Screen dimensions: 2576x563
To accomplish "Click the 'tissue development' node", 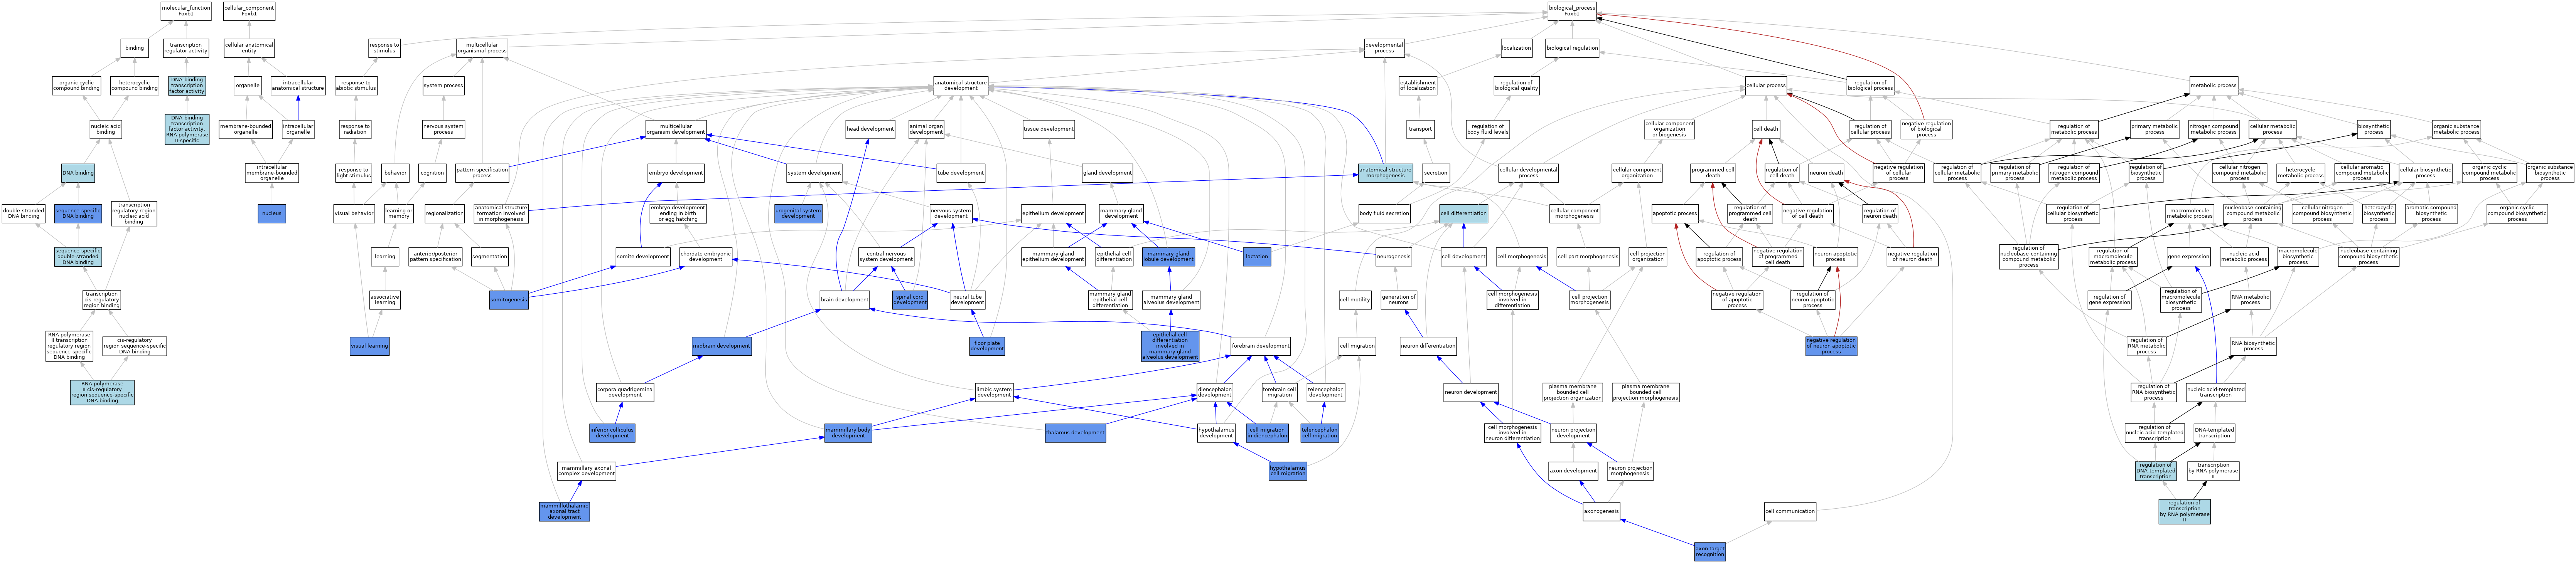I will point(1049,129).
